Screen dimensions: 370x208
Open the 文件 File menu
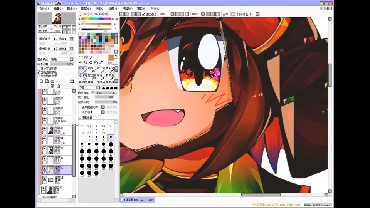(44, 9)
